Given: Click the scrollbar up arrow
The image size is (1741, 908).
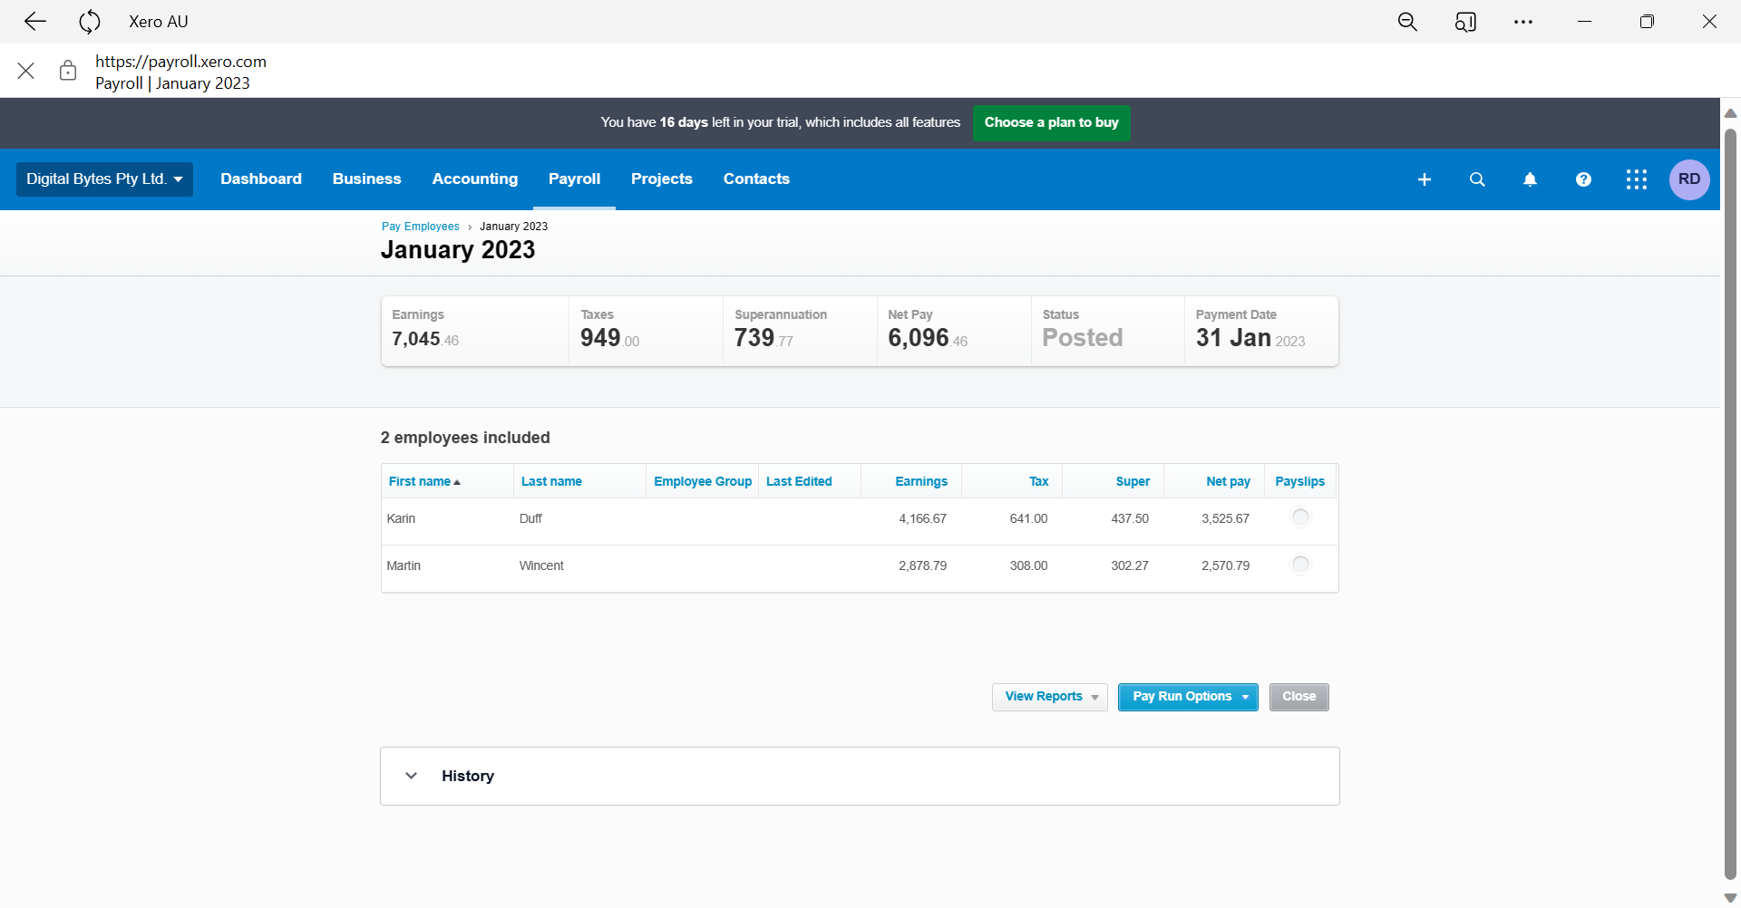Looking at the screenshot, I should (1730, 113).
